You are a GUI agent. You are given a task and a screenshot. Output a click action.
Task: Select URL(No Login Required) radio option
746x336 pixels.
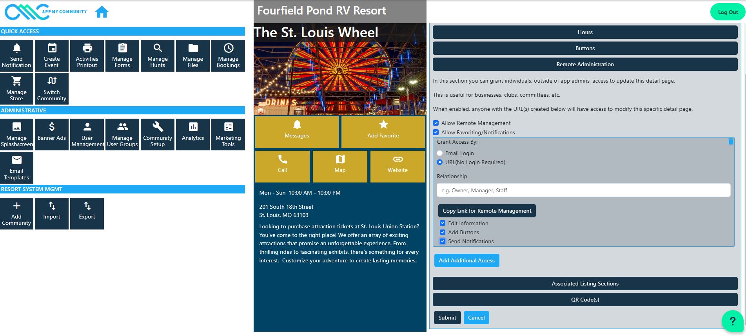440,162
